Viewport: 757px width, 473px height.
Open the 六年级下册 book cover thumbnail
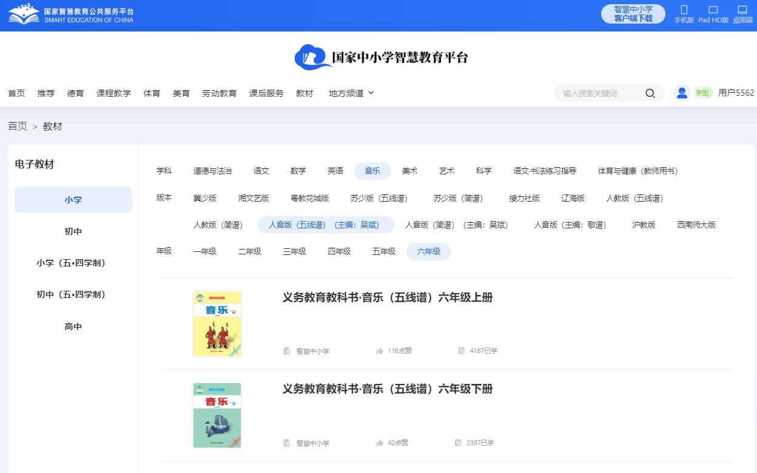click(x=217, y=415)
